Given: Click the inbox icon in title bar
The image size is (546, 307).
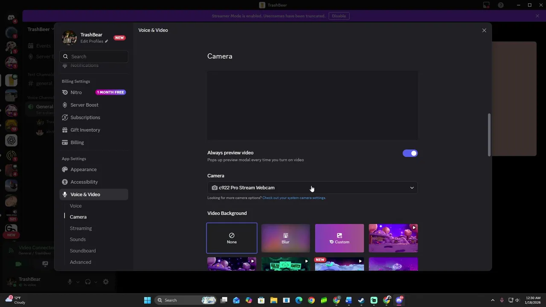Looking at the screenshot, I should pyautogui.click(x=486, y=5).
